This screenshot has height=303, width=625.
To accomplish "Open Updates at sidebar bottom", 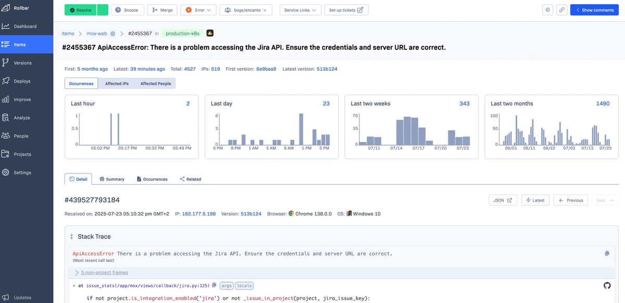I will 27,297.
